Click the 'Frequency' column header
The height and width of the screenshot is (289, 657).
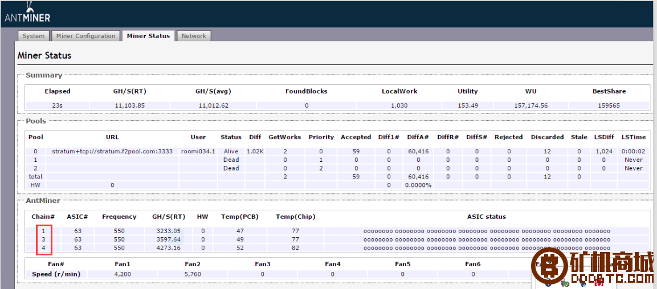point(119,217)
